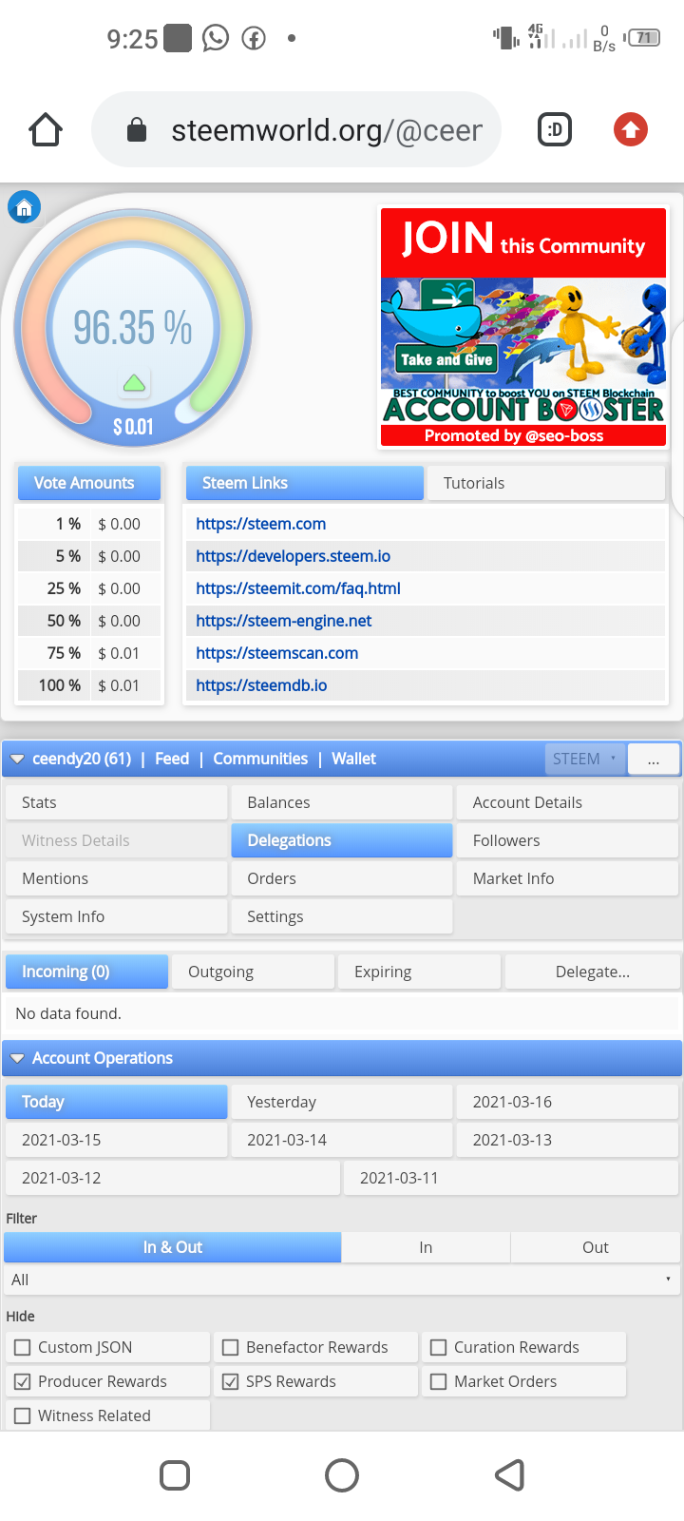Go to the Communities link
Image resolution: width=684 pixels, height=1521 pixels.
(x=260, y=759)
